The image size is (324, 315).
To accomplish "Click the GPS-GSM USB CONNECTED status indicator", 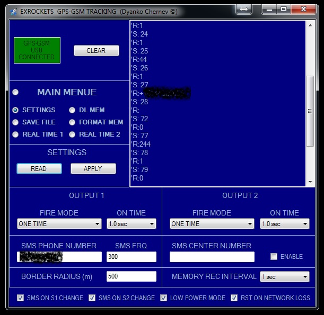I will click(x=37, y=50).
